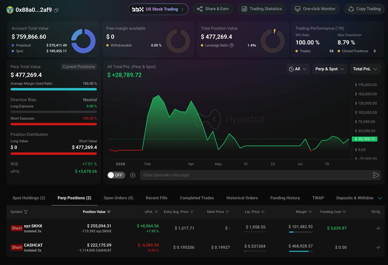Screen dimensions: 388x265
Task: Open the Copy Trading button
Action: (x=364, y=9)
